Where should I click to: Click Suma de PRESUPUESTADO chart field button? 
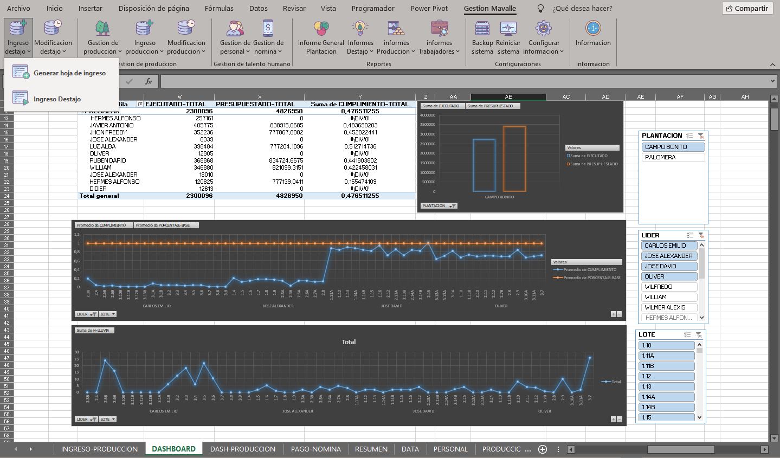[x=492, y=106]
